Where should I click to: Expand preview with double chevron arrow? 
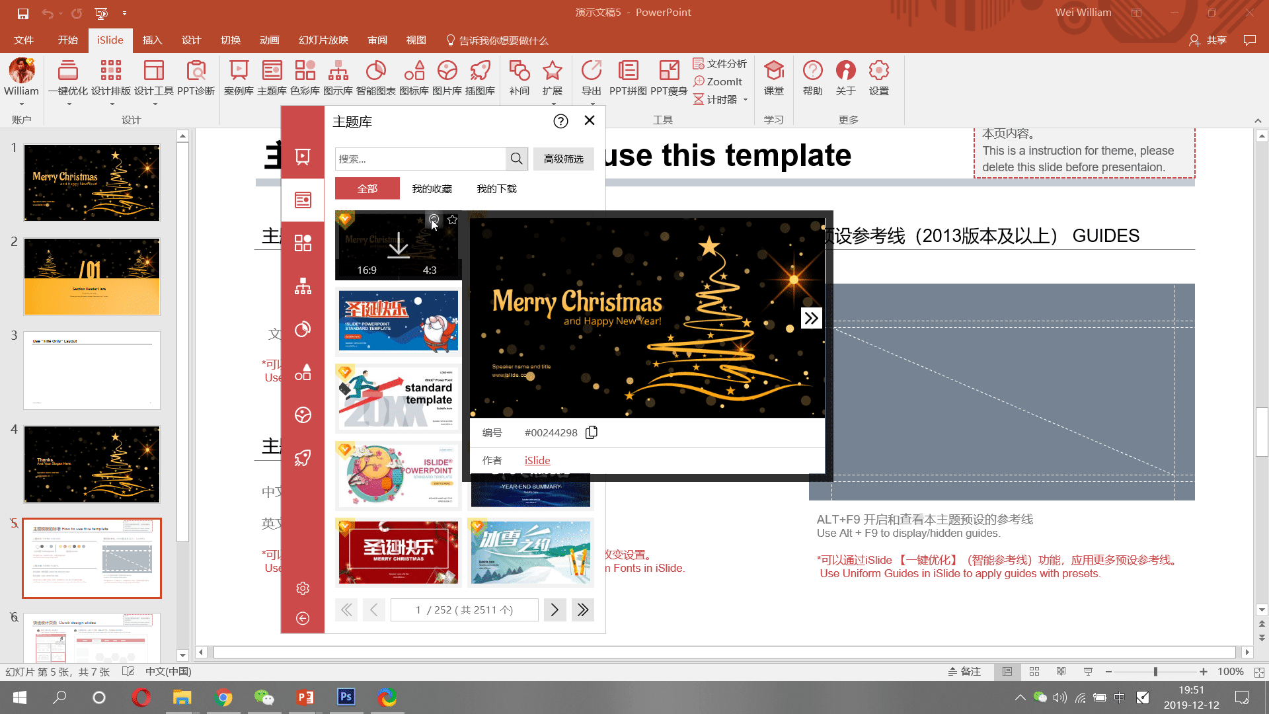tap(811, 318)
